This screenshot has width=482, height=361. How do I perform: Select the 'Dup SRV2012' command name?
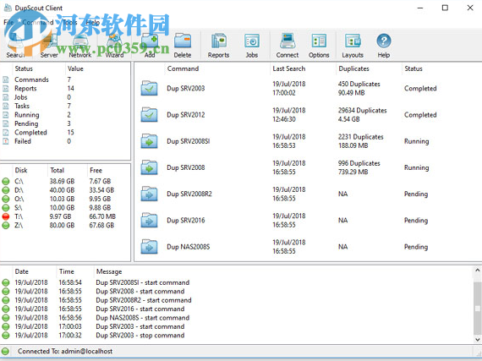(186, 115)
